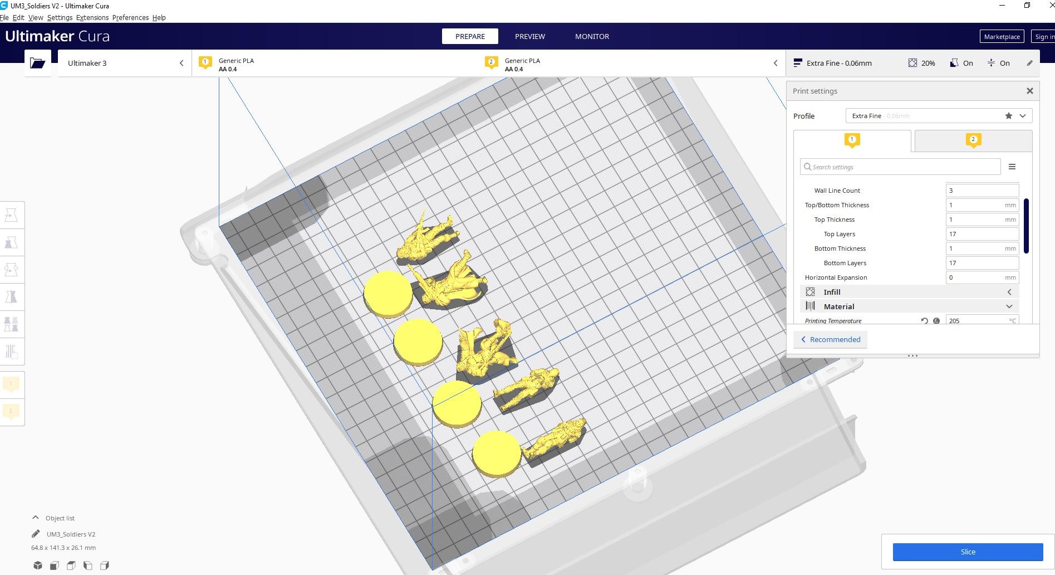
Task: Click the Slice button
Action: 968,552
